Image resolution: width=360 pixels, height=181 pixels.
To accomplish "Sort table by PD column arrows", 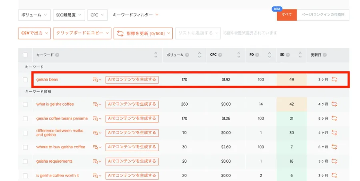I will pos(270,55).
